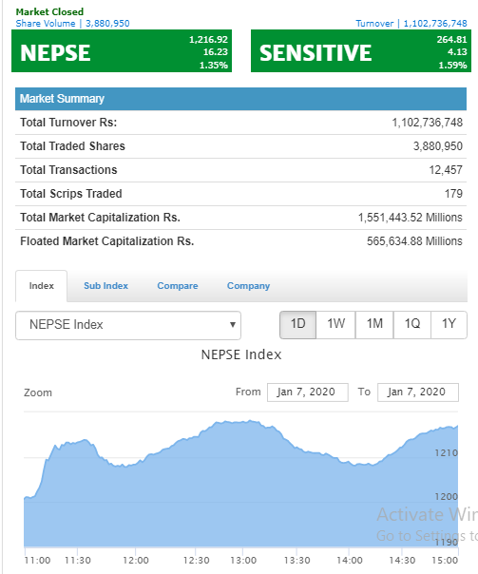Click the Total Turnover Rs row
Image resolution: width=478 pixels, height=574 pixels.
pyautogui.click(x=240, y=123)
